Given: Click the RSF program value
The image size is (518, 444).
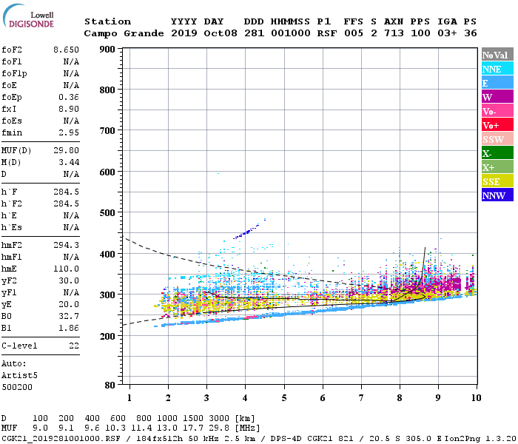Looking at the screenshot, I should (327, 33).
